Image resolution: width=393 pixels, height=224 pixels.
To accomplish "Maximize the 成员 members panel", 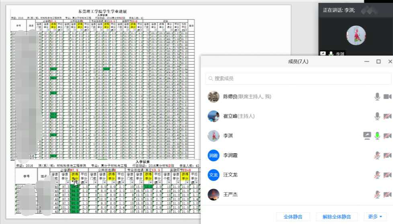I will click(x=379, y=62).
